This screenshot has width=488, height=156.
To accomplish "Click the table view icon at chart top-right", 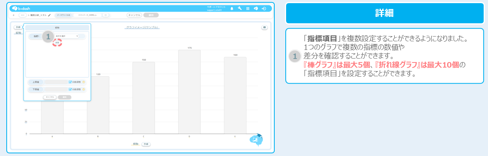I will [x=264, y=28].
